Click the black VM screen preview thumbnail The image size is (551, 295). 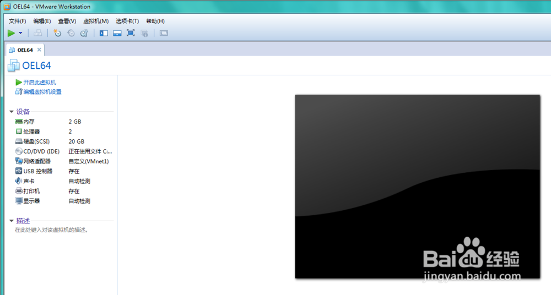point(418,187)
